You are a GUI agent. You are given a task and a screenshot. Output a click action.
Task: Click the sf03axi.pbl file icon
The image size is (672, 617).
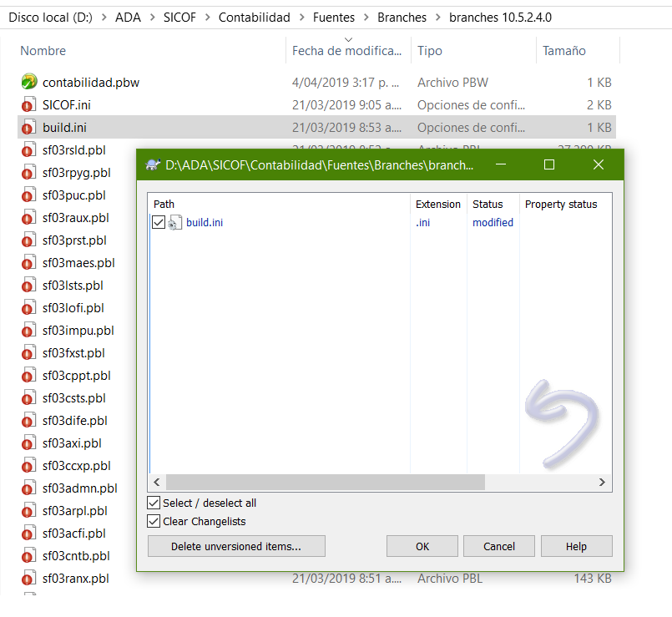pyautogui.click(x=28, y=443)
